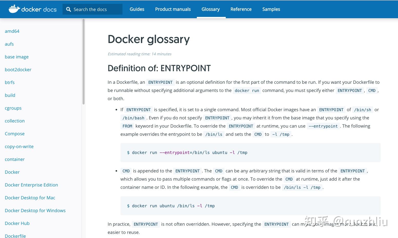Open the Docker Enterprise Edition entry
Viewport: 398px width, 238px height.
31,185
